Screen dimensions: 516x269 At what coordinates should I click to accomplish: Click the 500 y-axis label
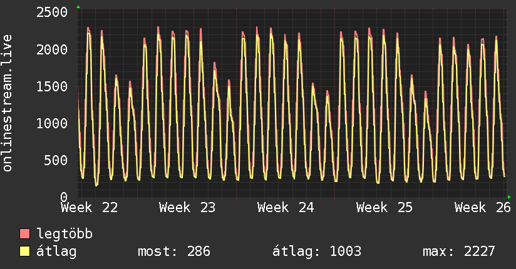56,161
